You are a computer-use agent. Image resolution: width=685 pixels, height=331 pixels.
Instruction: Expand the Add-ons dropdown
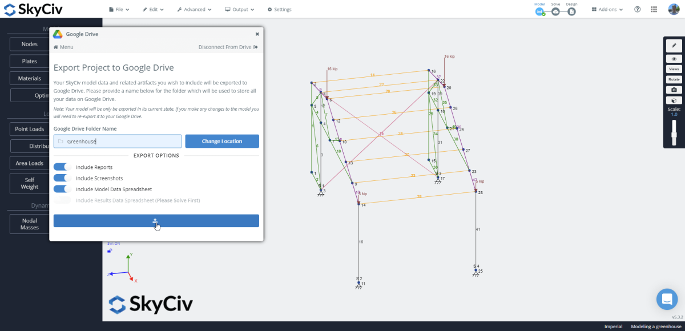pos(606,9)
